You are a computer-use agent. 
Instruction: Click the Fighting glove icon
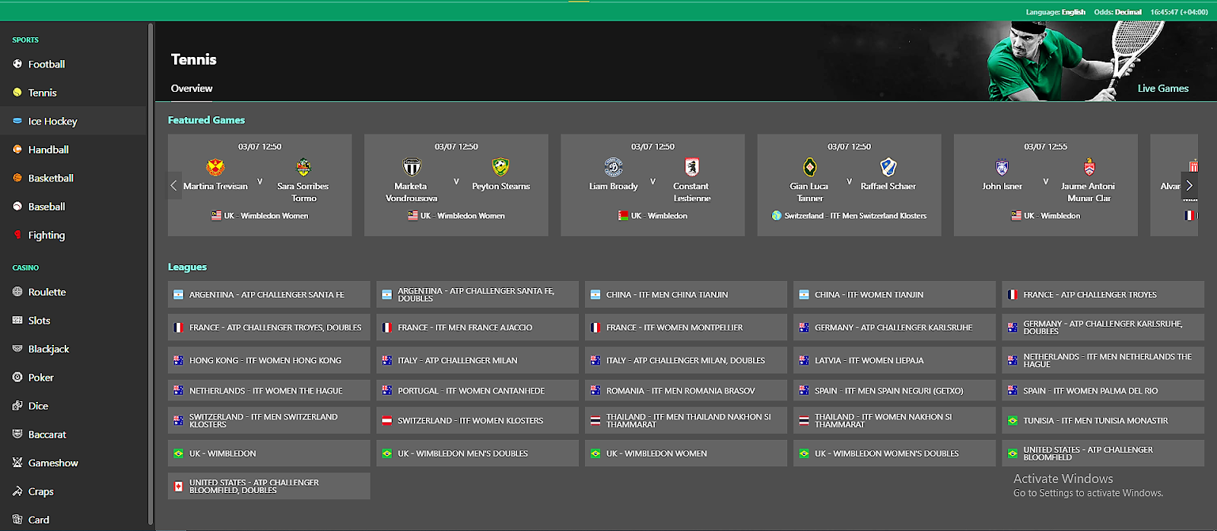17,235
